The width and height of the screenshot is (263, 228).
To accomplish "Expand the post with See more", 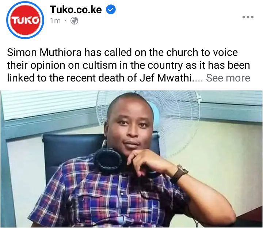I will [x=228, y=78].
